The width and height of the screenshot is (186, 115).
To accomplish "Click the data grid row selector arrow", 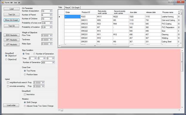I will pyautogui.click(x=59, y=17).
